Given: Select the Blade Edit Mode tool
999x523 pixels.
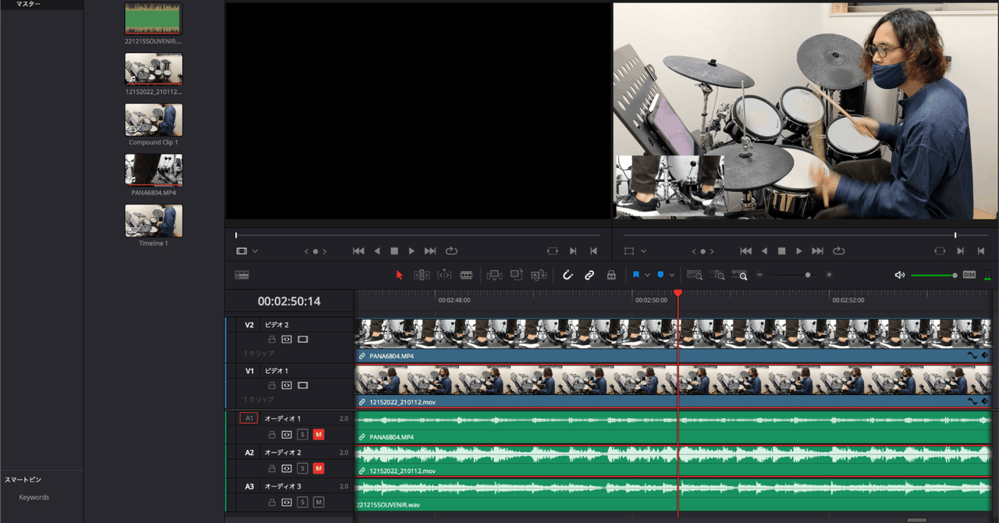Looking at the screenshot, I should click(x=466, y=275).
